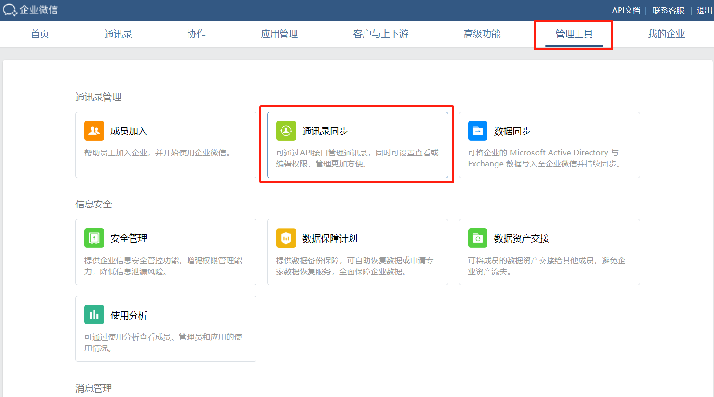
Task: Open the 高级功能 tab
Action: (x=482, y=34)
